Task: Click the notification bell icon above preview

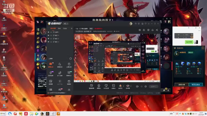Action: point(152,30)
